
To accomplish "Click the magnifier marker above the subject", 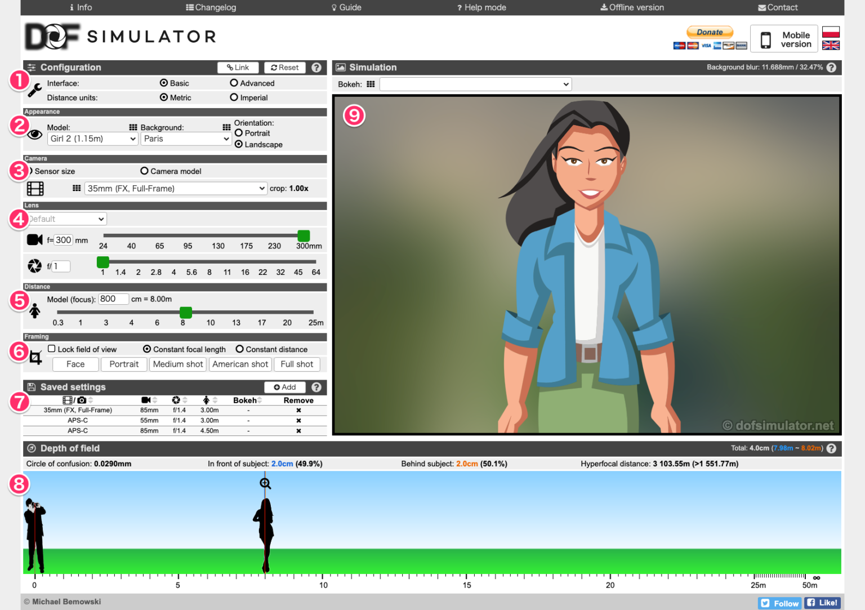I will point(265,483).
